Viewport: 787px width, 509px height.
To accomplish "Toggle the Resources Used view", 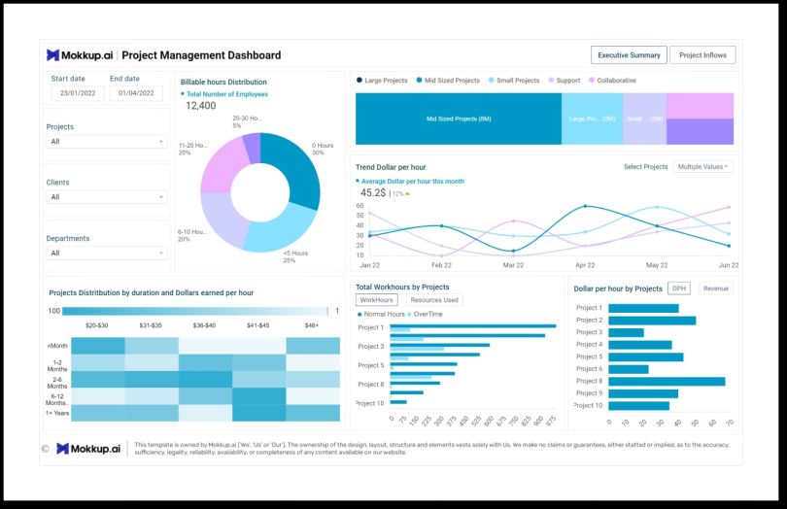I will (434, 300).
